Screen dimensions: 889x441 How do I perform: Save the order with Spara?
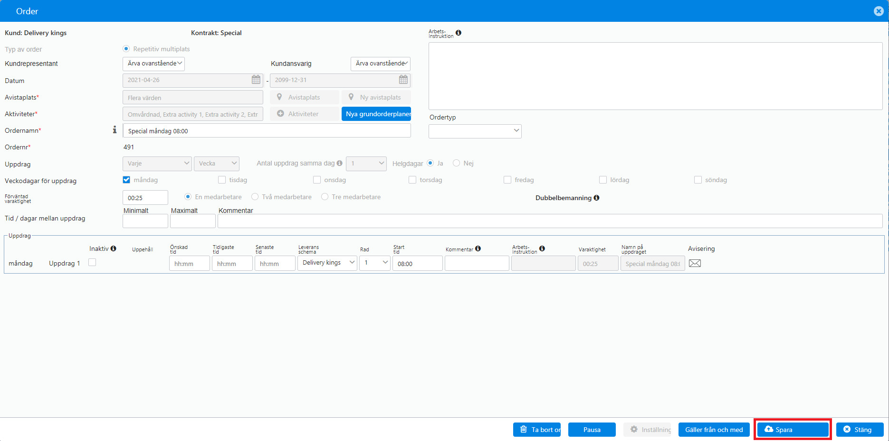pos(793,430)
